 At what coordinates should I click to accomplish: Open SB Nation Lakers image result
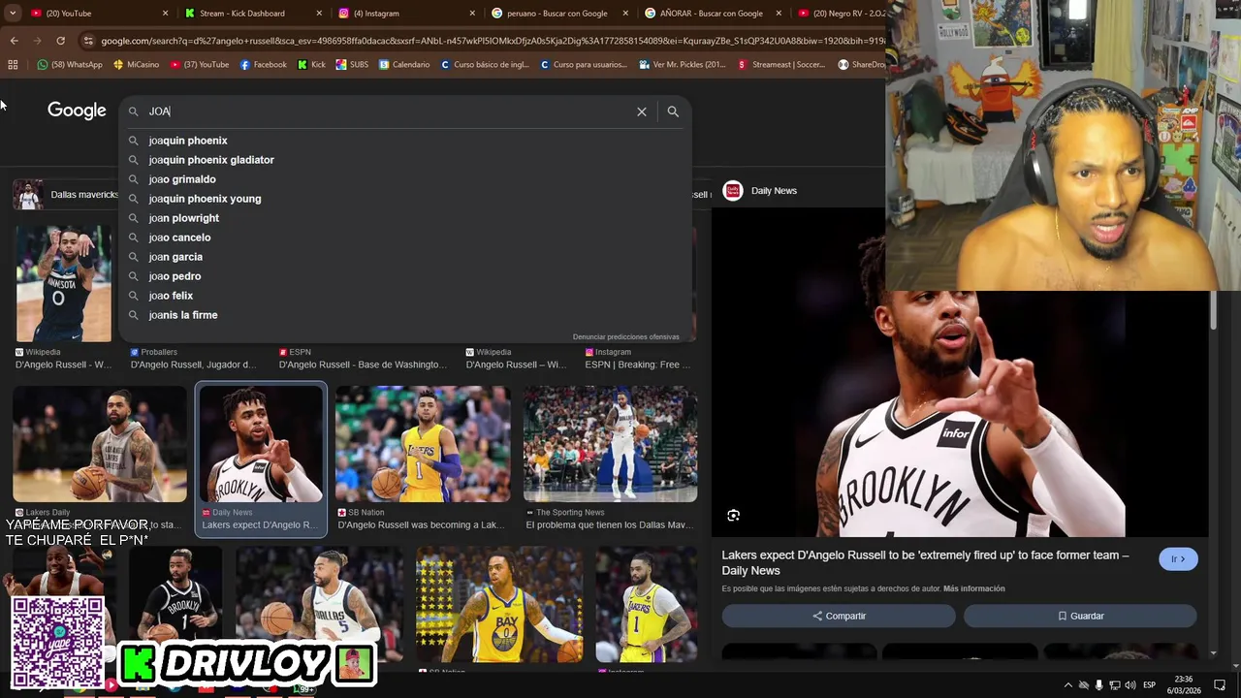(x=423, y=444)
